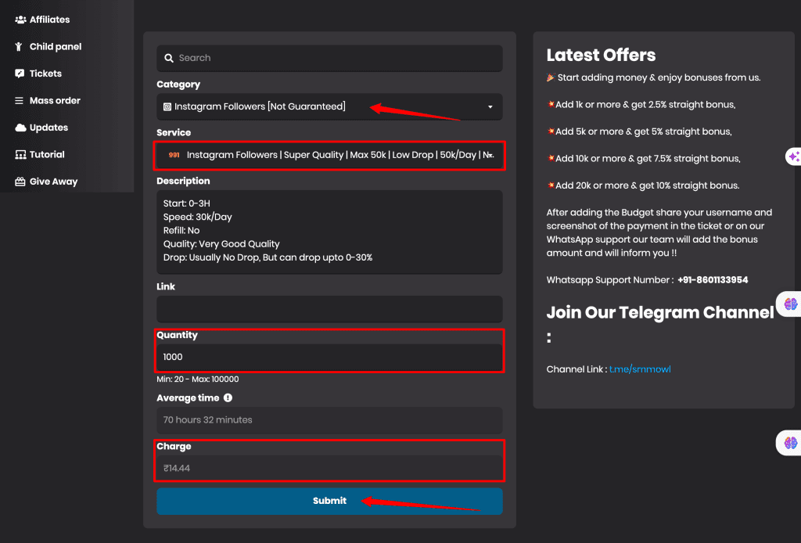Click the Updates cloud icon
Image resolution: width=801 pixels, height=543 pixels.
[x=20, y=128]
